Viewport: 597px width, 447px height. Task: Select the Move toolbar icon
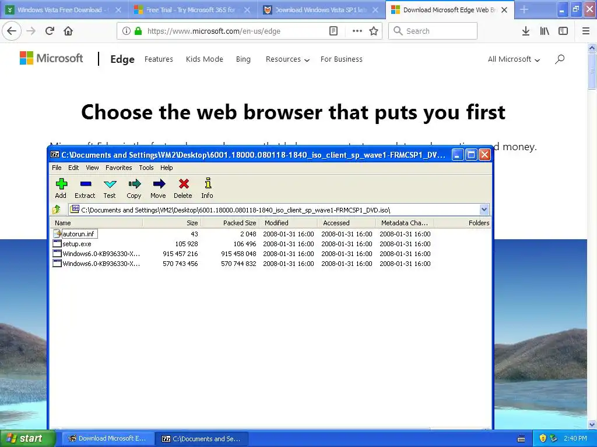[x=159, y=188]
